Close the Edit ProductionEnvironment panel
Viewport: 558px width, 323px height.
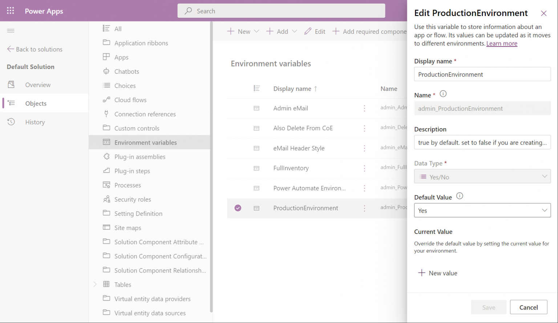point(543,13)
